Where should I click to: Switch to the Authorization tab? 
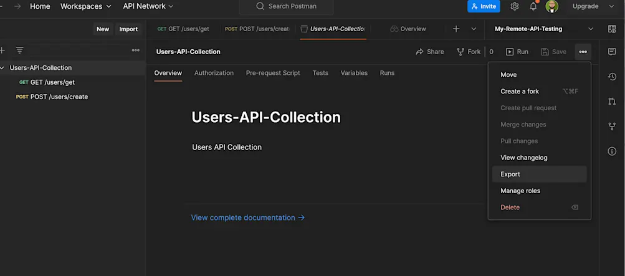214,73
